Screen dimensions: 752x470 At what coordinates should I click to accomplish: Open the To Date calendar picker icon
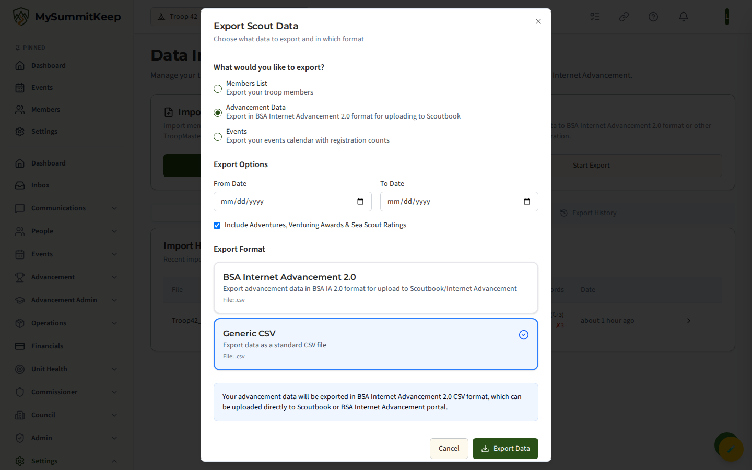[527, 202]
